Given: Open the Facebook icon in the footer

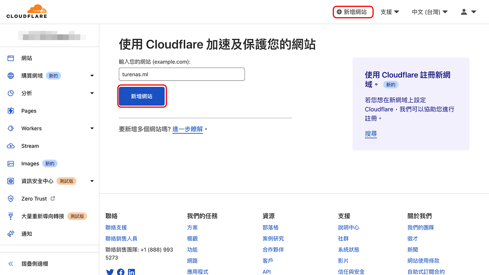Looking at the screenshot, I should (121, 272).
